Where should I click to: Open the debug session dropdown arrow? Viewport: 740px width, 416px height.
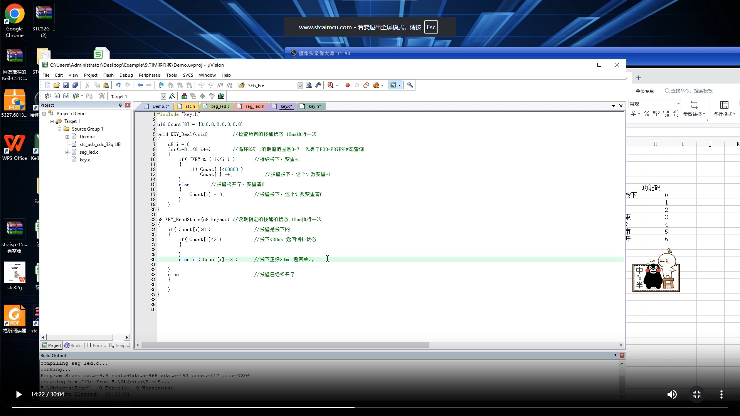coord(337,85)
